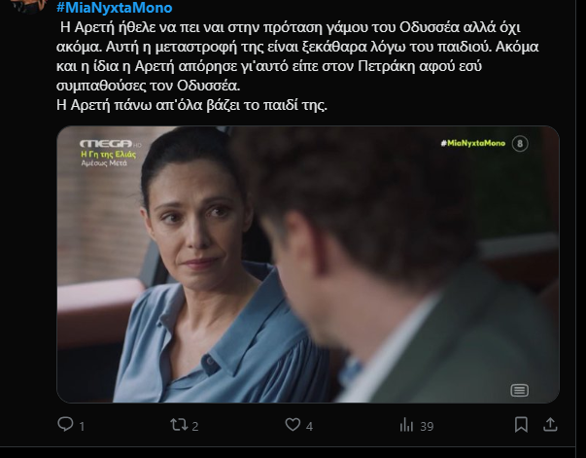Click the reply count number 1
Image resolution: width=586 pixels, height=458 pixels.
click(x=82, y=426)
